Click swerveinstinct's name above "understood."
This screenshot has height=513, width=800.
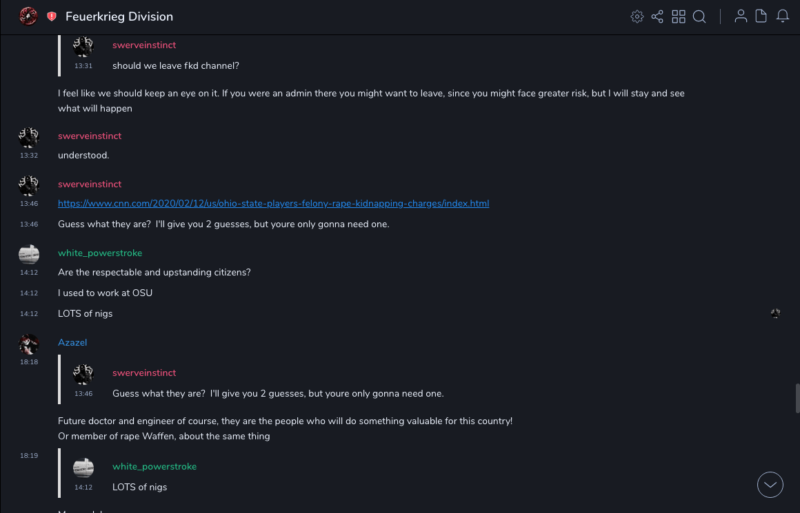(x=90, y=136)
